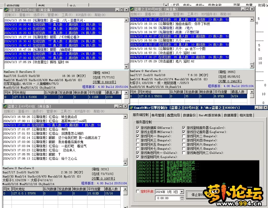
Task: Enable 游戏网关三(Rungate)
Action: (138, 140)
